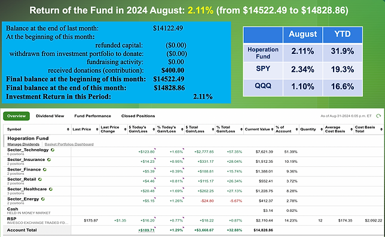Open the Manage Dividends link
The image size is (385, 237).
tap(23, 144)
